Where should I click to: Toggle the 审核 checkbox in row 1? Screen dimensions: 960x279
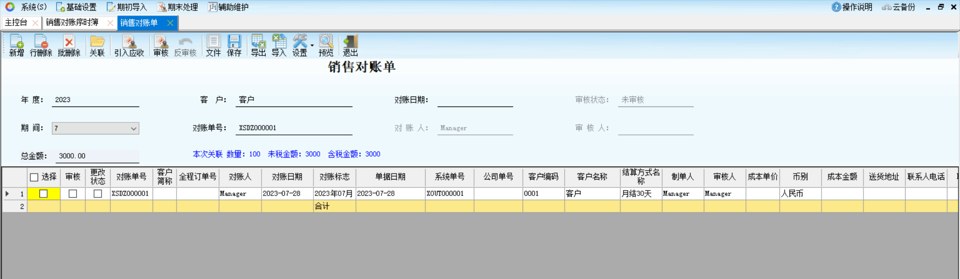pyautogui.click(x=72, y=193)
